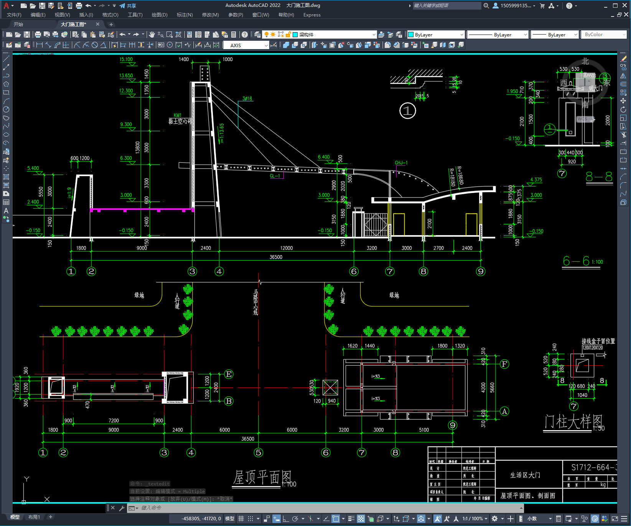Image resolution: width=631 pixels, height=526 pixels.
Task: Select the Move modify tool
Action: click(623, 101)
